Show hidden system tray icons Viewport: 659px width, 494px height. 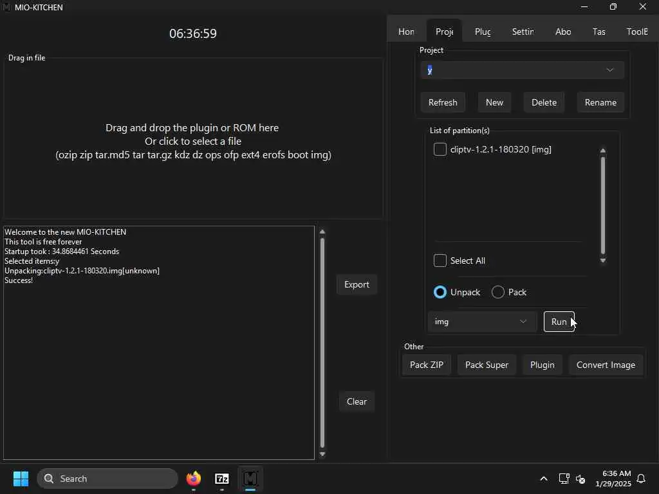coord(543,479)
